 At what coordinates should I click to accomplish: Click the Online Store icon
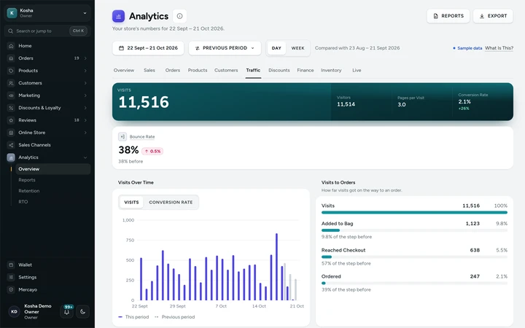pyautogui.click(x=11, y=133)
